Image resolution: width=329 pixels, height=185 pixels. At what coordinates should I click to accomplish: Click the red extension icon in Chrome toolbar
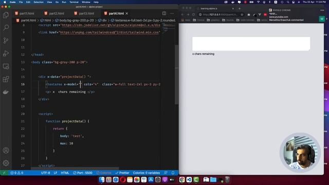pos(265,14)
